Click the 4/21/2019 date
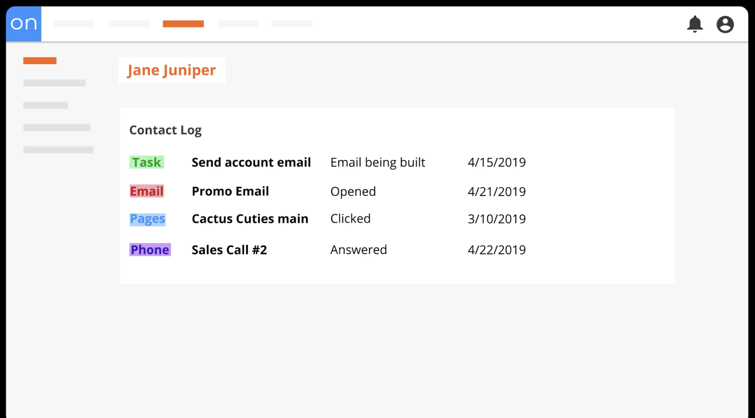755x418 pixels. [496, 192]
